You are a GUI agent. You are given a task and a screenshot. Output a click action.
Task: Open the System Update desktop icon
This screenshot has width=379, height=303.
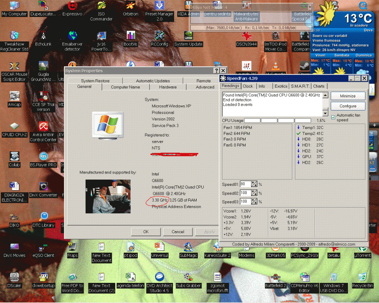(188, 39)
